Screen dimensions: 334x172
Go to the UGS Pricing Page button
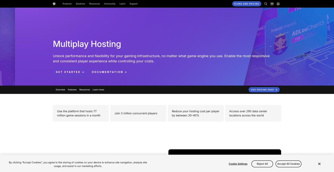click(264, 90)
